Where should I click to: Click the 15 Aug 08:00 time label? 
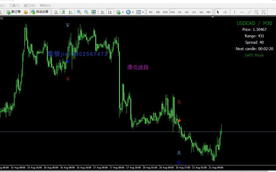pyautogui.click(x=18, y=168)
